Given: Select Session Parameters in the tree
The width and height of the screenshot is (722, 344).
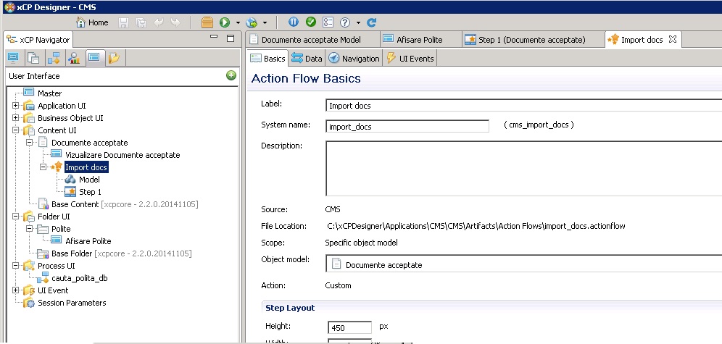Looking at the screenshot, I should point(72,303).
